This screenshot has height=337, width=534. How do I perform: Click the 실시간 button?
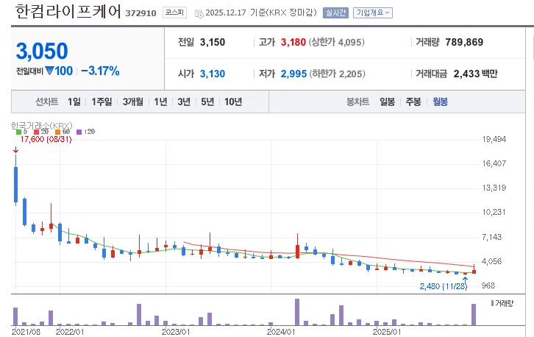[x=335, y=13]
